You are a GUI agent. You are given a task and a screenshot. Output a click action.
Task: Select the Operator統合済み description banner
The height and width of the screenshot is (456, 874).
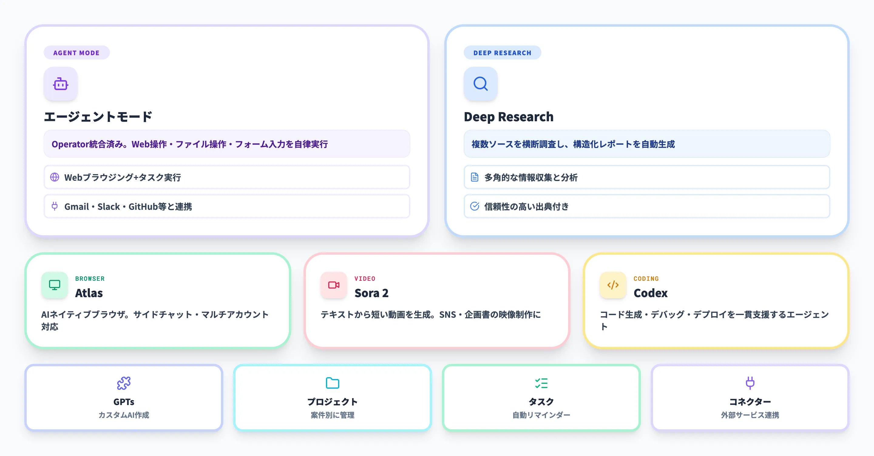[x=227, y=144]
